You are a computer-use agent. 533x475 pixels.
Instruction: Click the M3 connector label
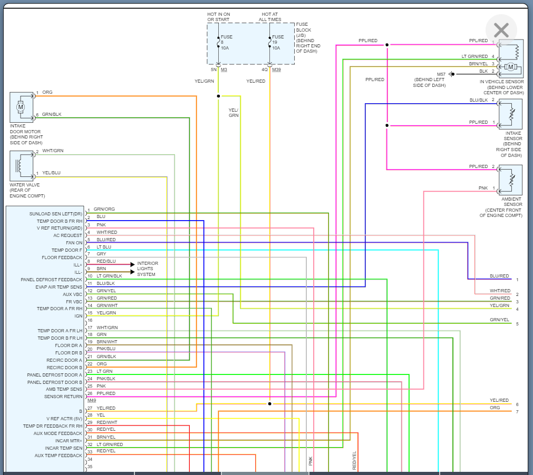point(224,70)
